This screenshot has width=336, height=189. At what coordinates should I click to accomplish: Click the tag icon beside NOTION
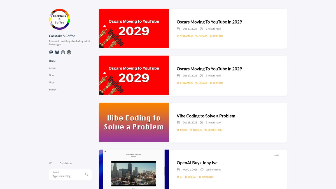click(191, 130)
